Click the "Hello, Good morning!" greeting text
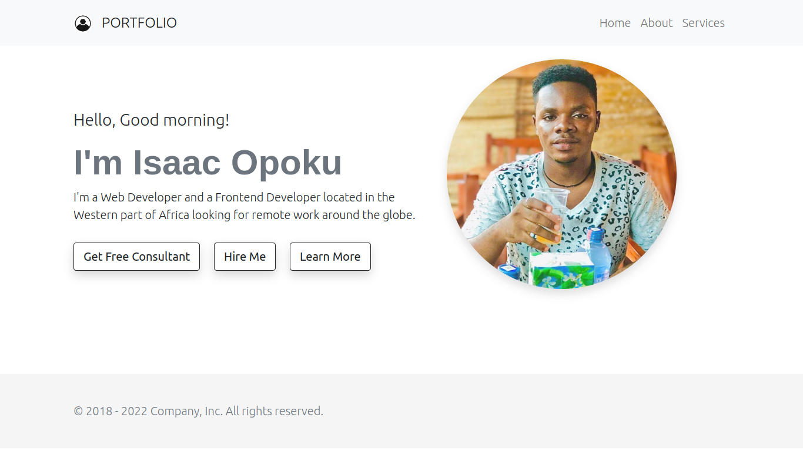 [151, 120]
